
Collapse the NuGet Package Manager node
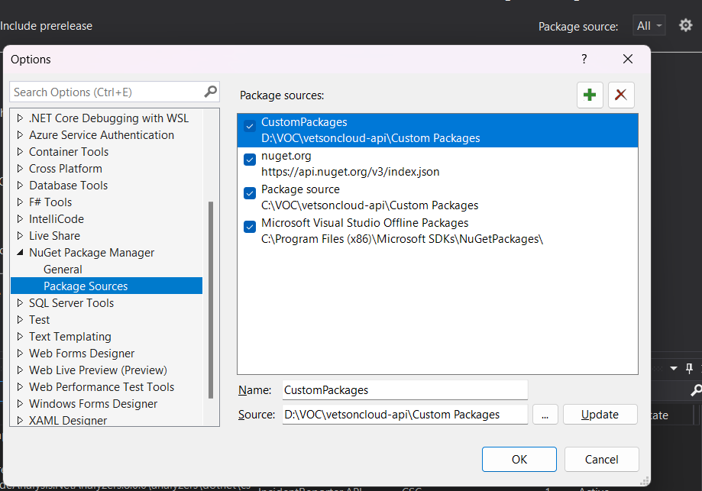tap(20, 253)
